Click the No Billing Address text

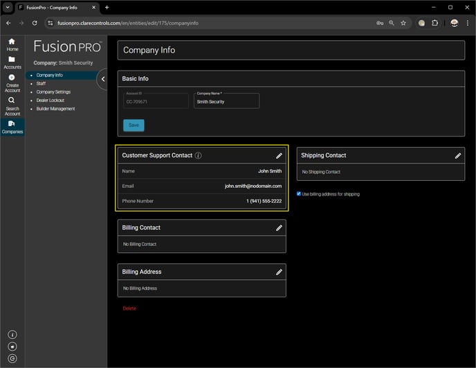point(140,288)
